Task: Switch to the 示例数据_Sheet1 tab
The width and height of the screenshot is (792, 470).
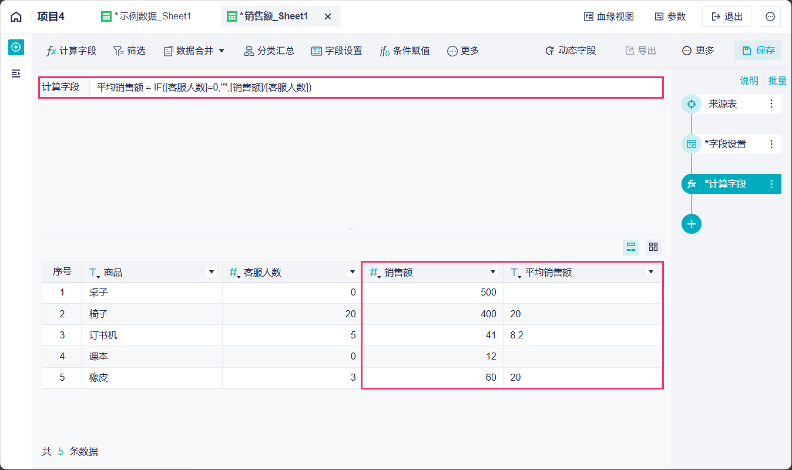Action: pyautogui.click(x=146, y=16)
